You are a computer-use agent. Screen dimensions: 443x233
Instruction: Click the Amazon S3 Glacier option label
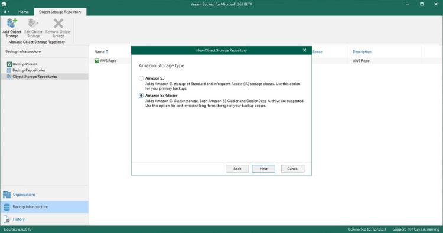pyautogui.click(x=161, y=96)
